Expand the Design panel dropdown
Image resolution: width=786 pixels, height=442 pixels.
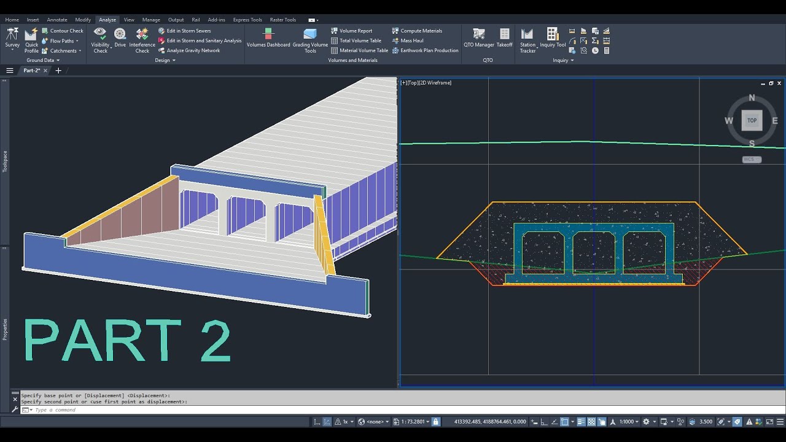(x=165, y=60)
